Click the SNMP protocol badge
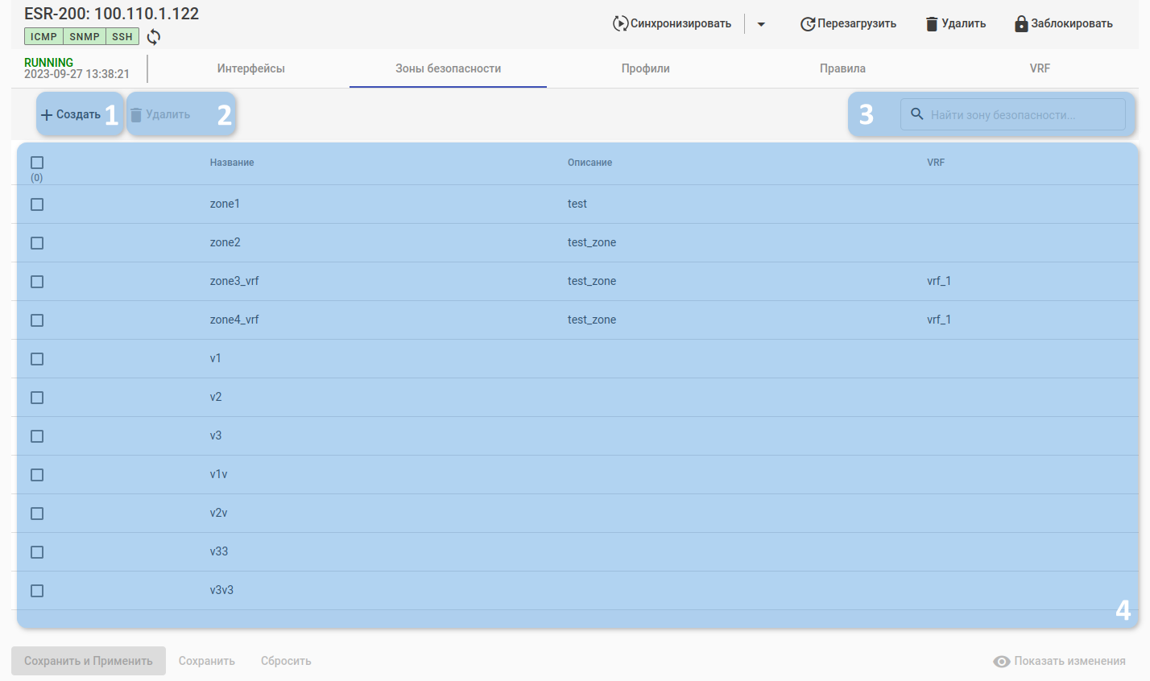This screenshot has height=681, width=1150. (x=85, y=36)
